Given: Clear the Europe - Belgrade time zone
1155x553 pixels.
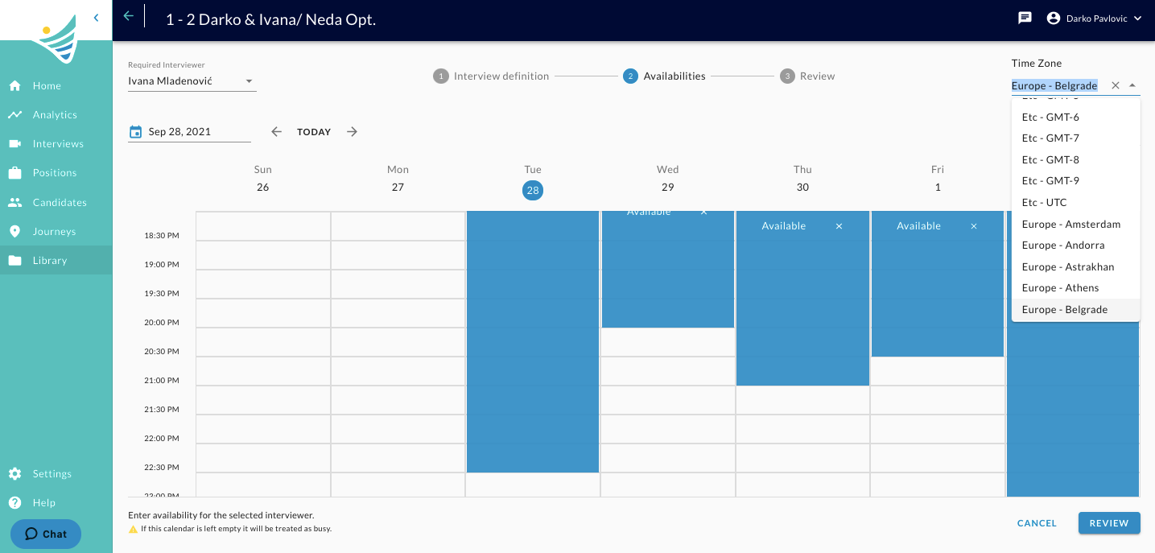Looking at the screenshot, I should pos(1115,85).
